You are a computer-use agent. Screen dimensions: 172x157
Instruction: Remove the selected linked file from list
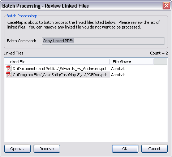pos(47,149)
